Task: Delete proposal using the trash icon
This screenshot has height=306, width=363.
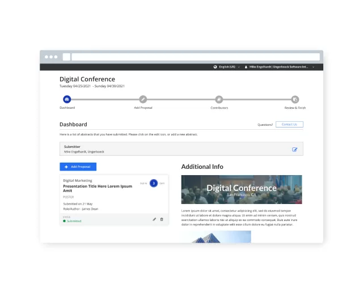Action: [x=162, y=219]
